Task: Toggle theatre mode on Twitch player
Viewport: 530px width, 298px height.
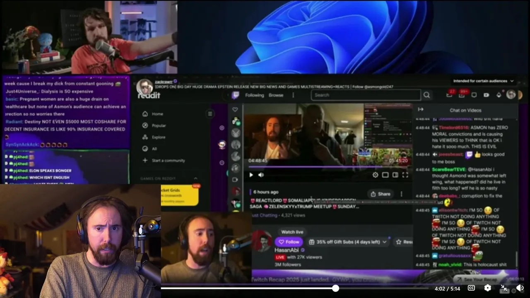Action: pos(385,175)
